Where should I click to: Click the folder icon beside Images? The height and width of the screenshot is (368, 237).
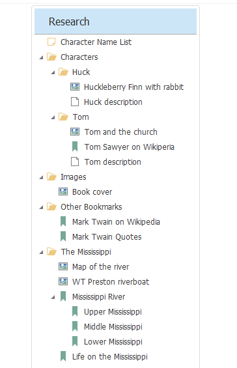[x=51, y=177]
